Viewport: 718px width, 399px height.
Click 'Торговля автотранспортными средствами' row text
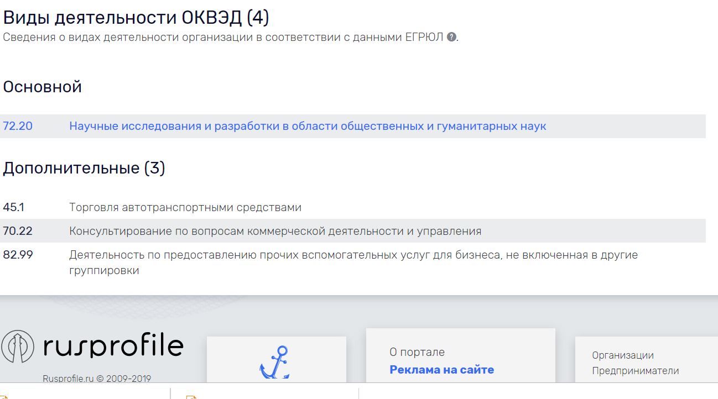185,208
